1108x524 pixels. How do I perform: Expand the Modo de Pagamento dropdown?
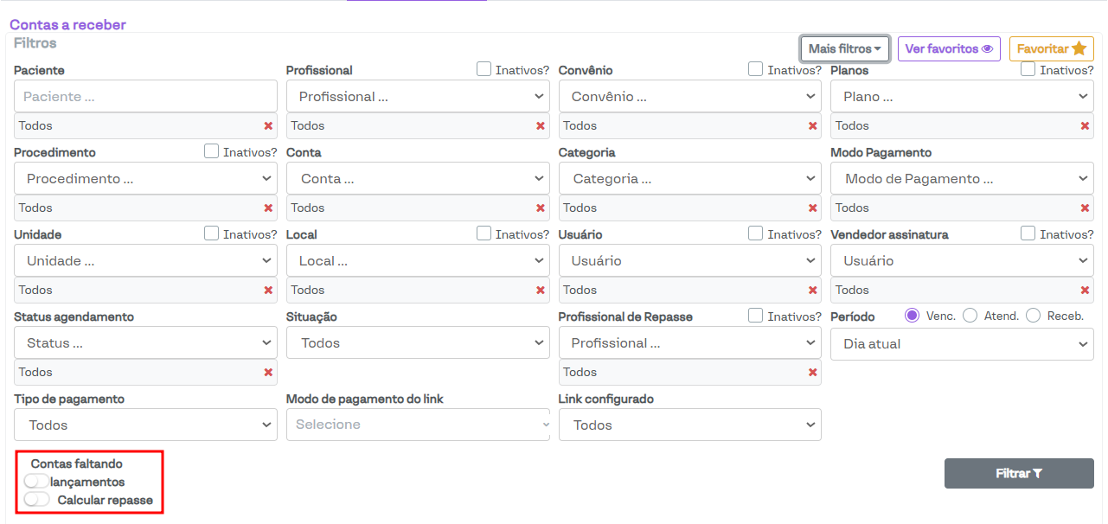coord(962,179)
